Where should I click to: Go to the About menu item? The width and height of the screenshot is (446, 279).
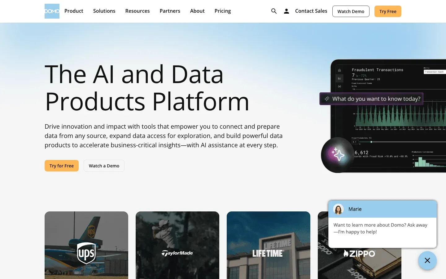tap(197, 11)
